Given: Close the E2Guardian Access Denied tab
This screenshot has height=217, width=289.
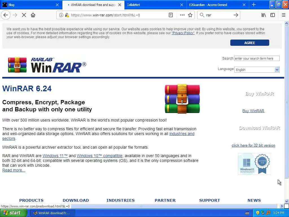Looking at the screenshot, I should click(x=244, y=5).
